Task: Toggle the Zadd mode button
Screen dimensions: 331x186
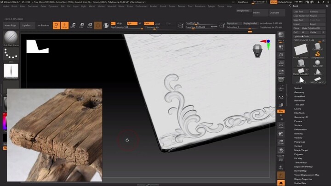Action: pyautogui.click(x=148, y=23)
